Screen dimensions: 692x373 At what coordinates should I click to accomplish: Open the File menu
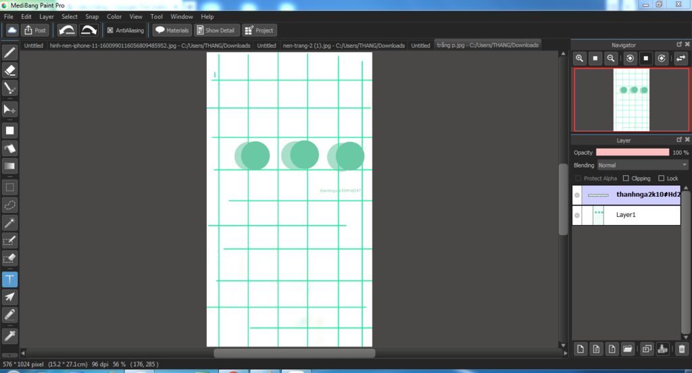click(x=8, y=16)
